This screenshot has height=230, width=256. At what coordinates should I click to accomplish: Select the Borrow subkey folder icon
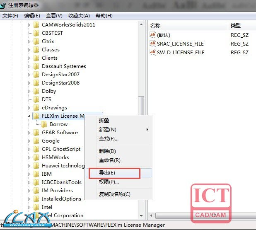tap(44, 124)
